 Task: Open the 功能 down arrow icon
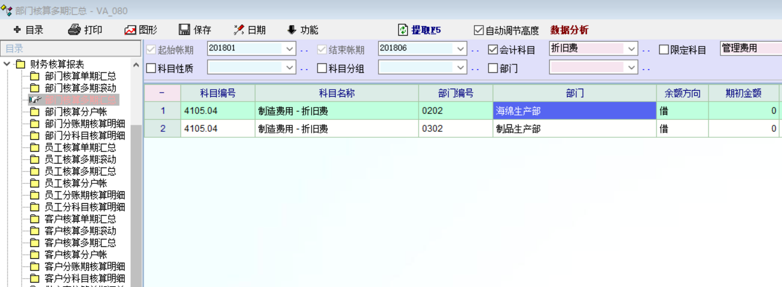pyautogui.click(x=292, y=30)
